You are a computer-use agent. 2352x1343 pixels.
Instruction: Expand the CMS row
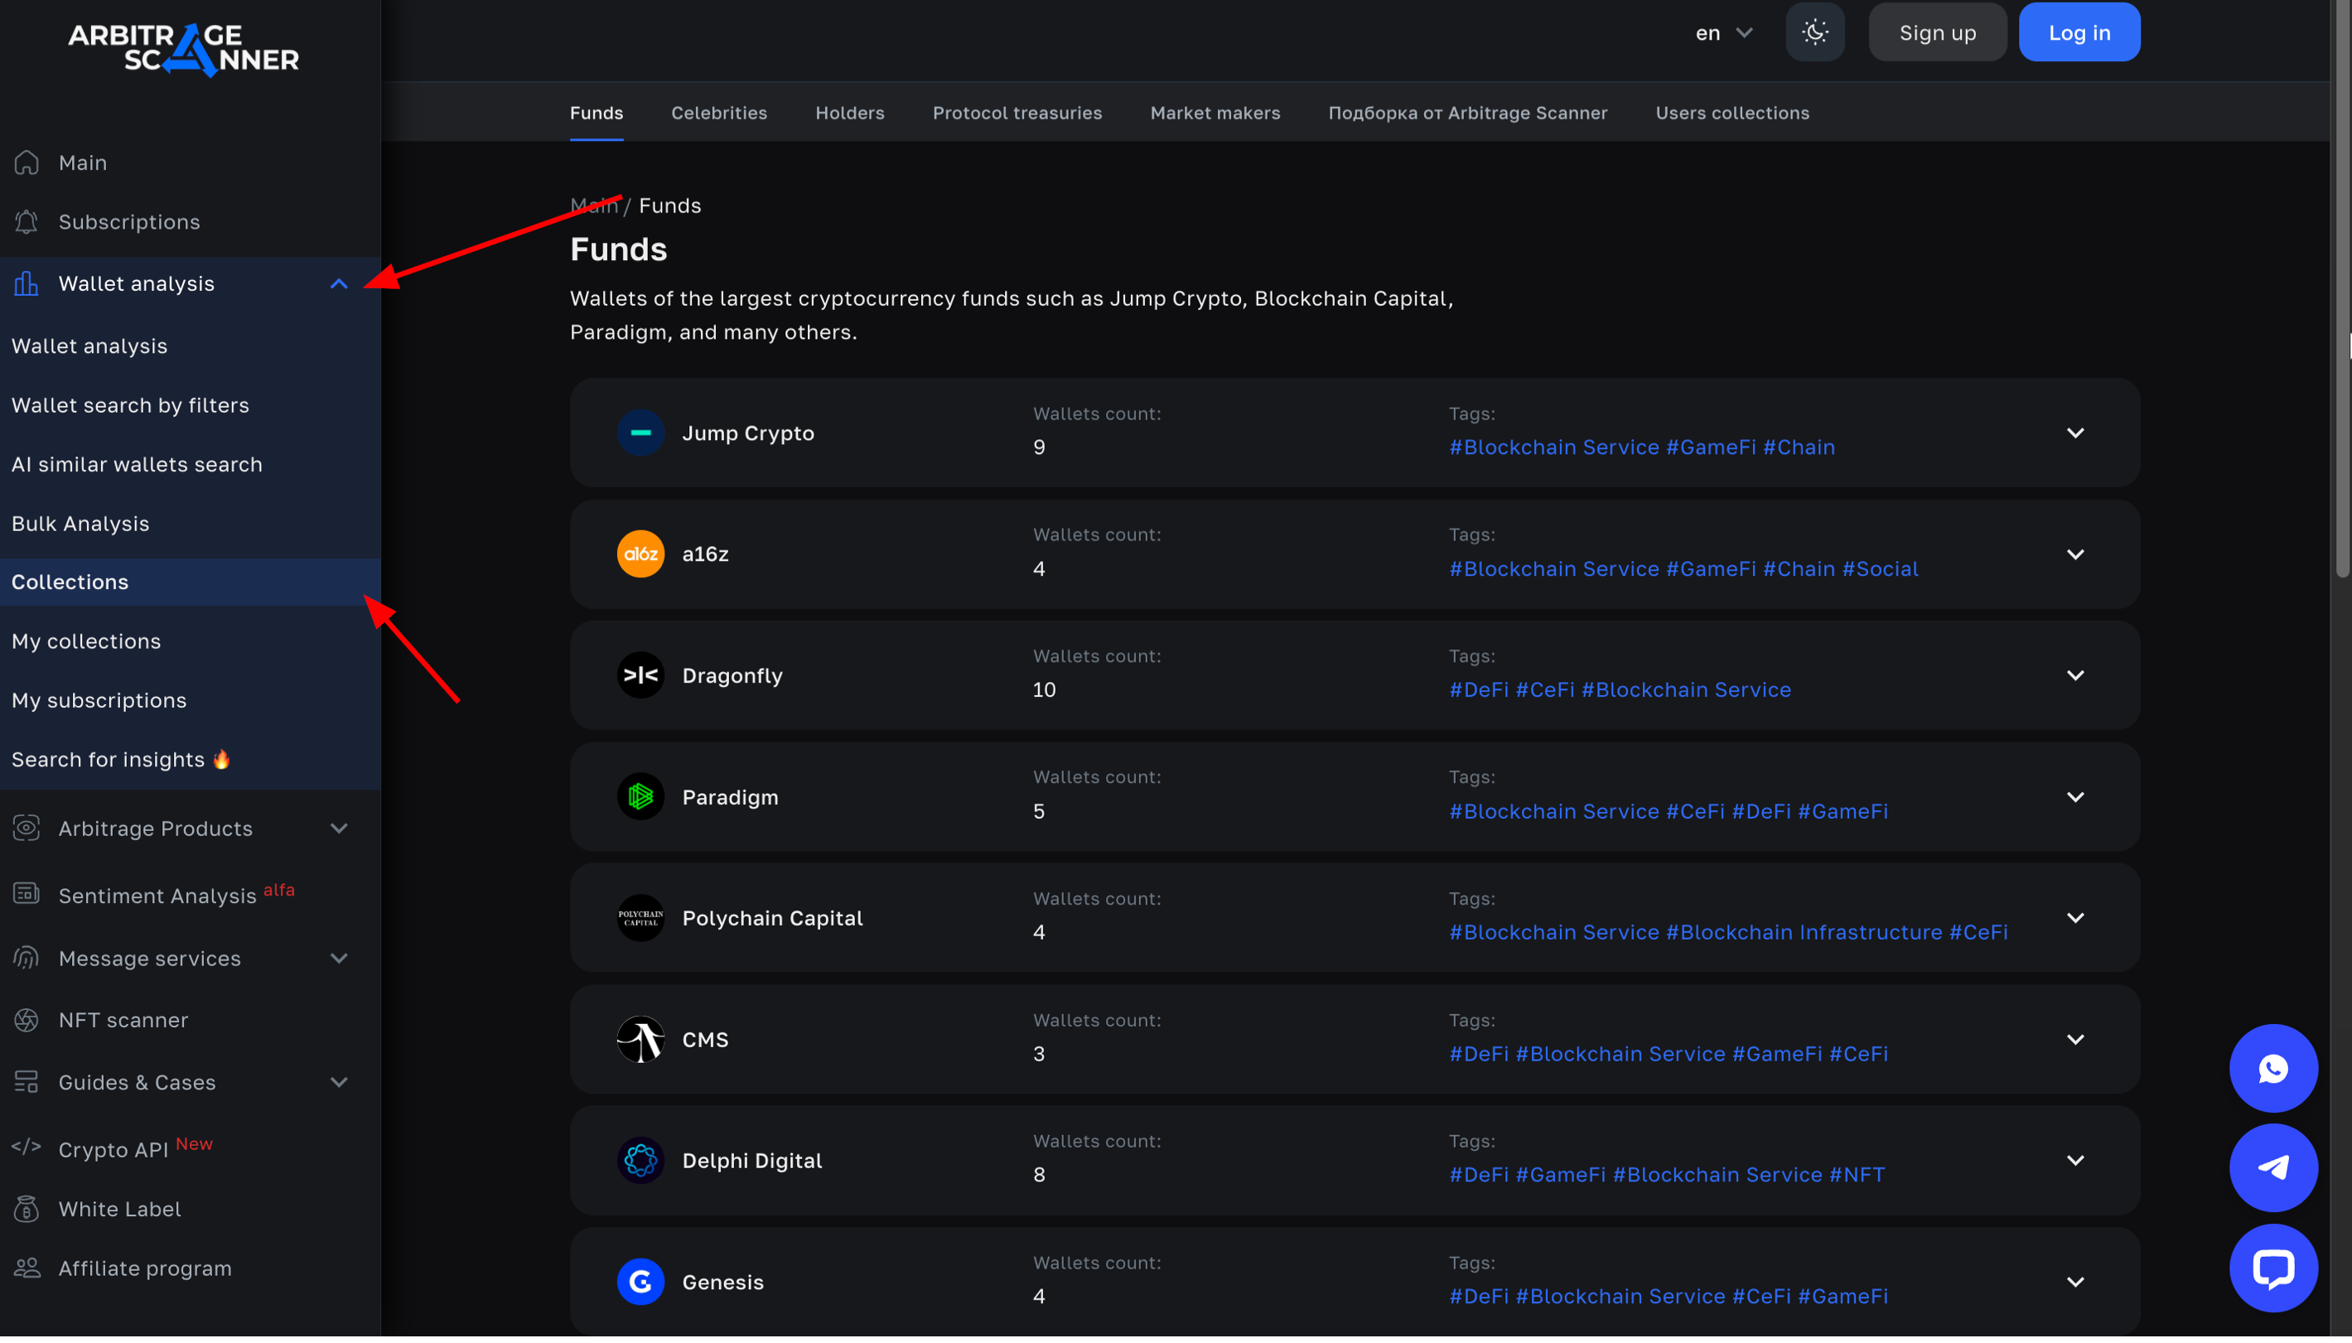coord(2074,1040)
